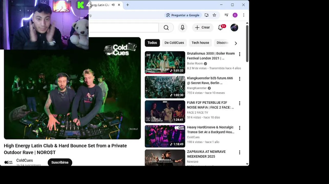Viewport: 329px width, 184px height.
Task: Mute tab via speaker icon on tab
Action: tap(113, 5)
